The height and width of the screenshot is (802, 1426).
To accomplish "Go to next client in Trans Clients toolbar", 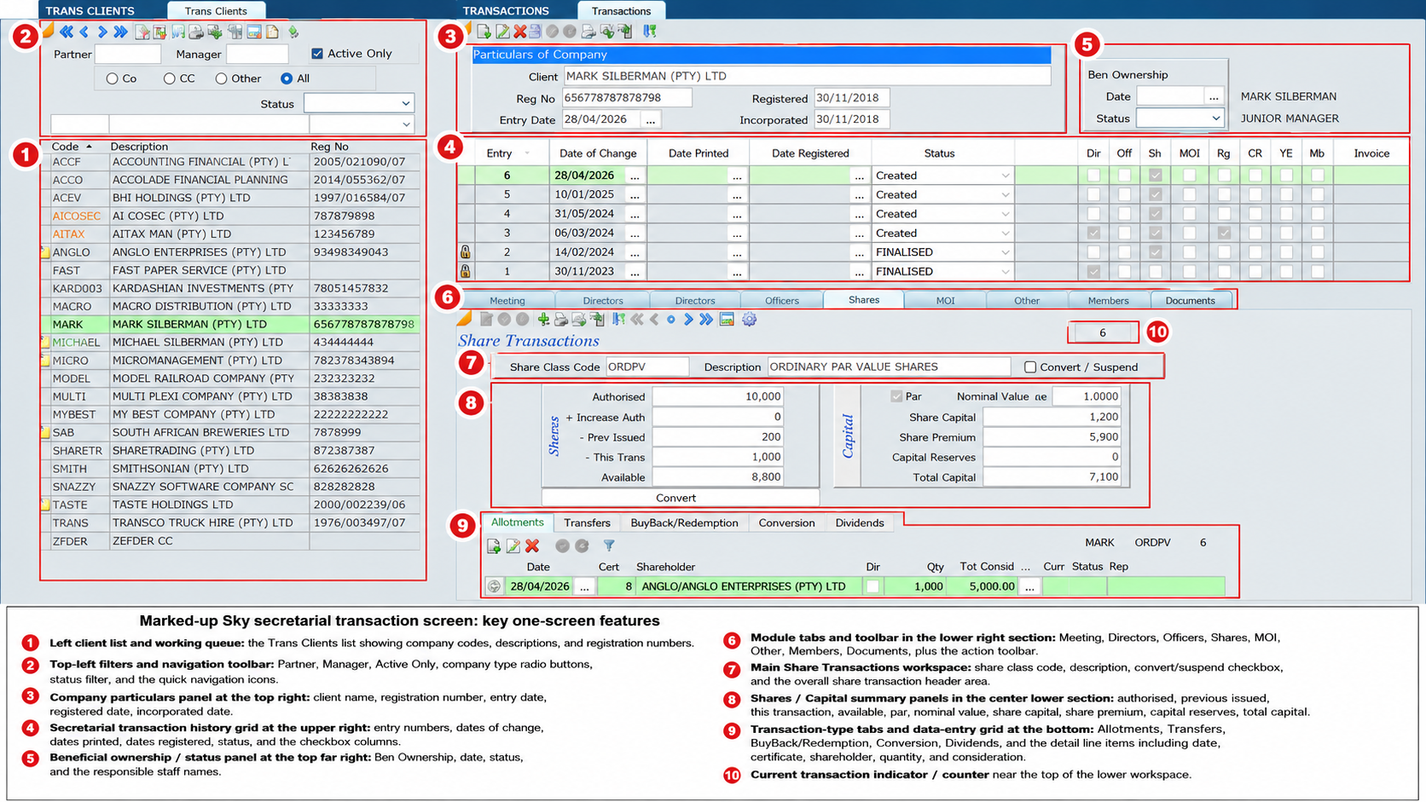I will (102, 32).
